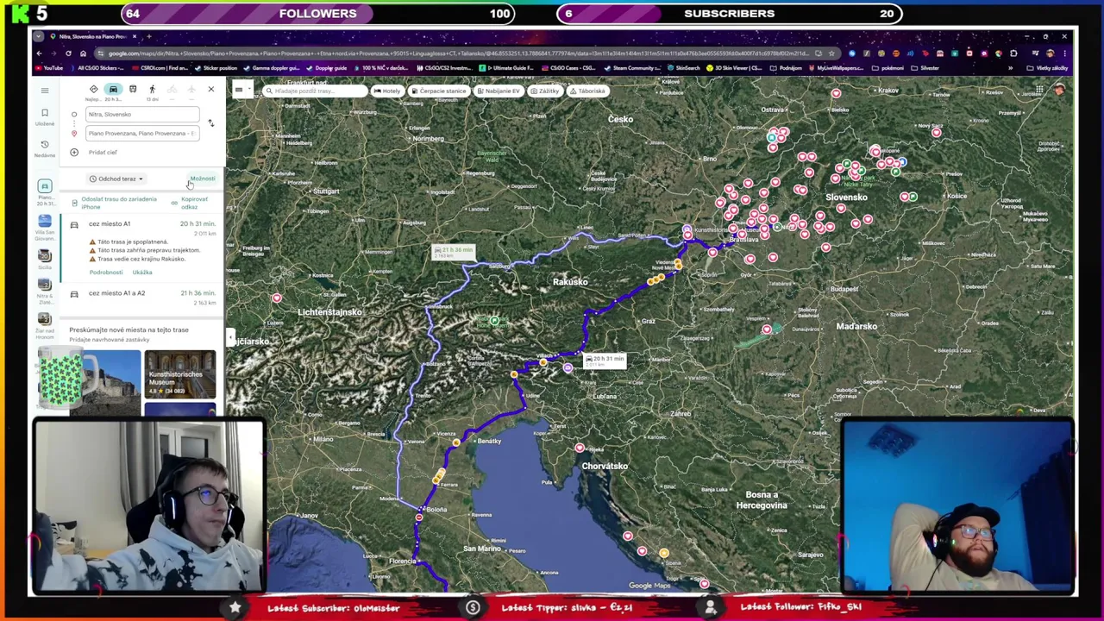Click the Ukážka preview link
The width and height of the screenshot is (1104, 621).
click(x=142, y=273)
